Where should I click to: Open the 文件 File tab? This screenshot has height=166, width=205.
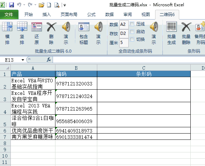[9, 14]
